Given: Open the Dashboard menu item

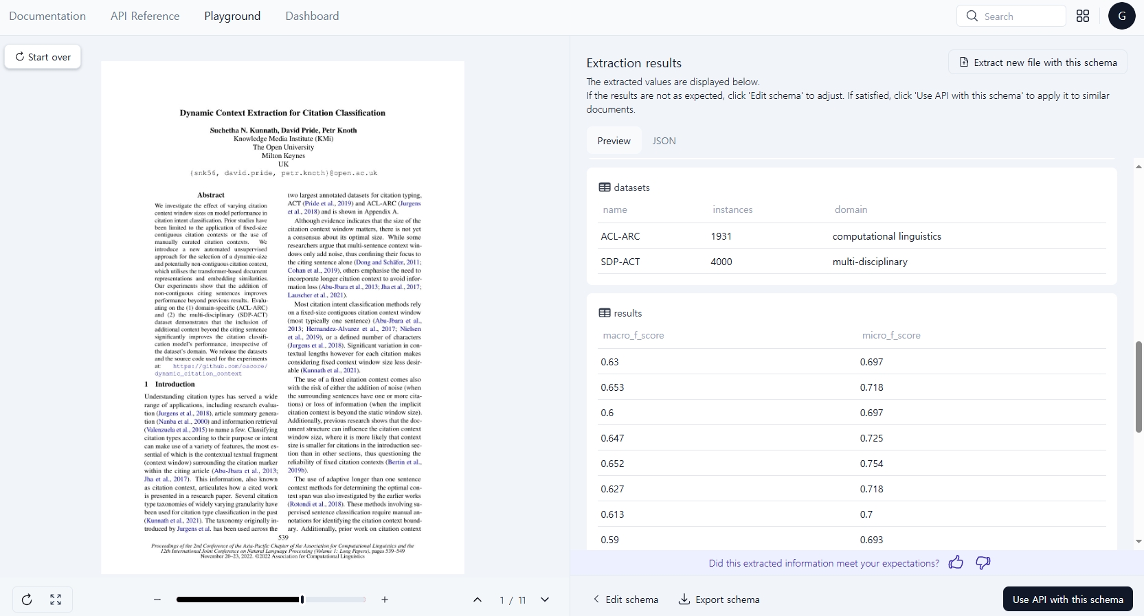Looking at the screenshot, I should pyautogui.click(x=312, y=16).
